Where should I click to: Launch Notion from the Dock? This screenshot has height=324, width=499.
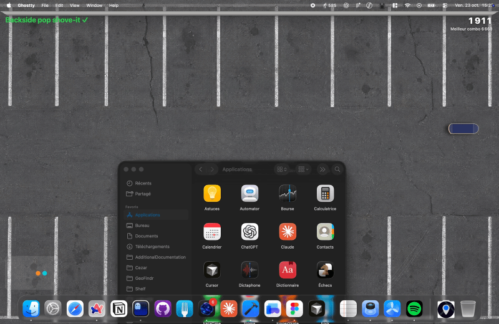pyautogui.click(x=119, y=308)
